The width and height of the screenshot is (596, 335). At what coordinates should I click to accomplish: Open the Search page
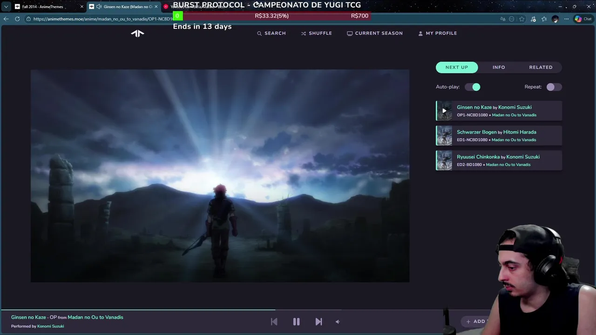tap(271, 33)
